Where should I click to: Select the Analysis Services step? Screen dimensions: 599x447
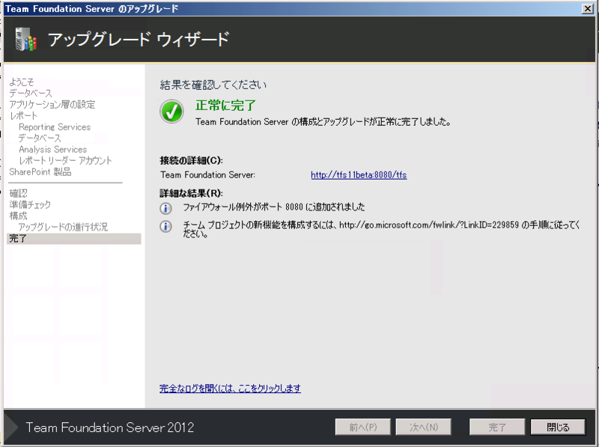[x=52, y=150]
